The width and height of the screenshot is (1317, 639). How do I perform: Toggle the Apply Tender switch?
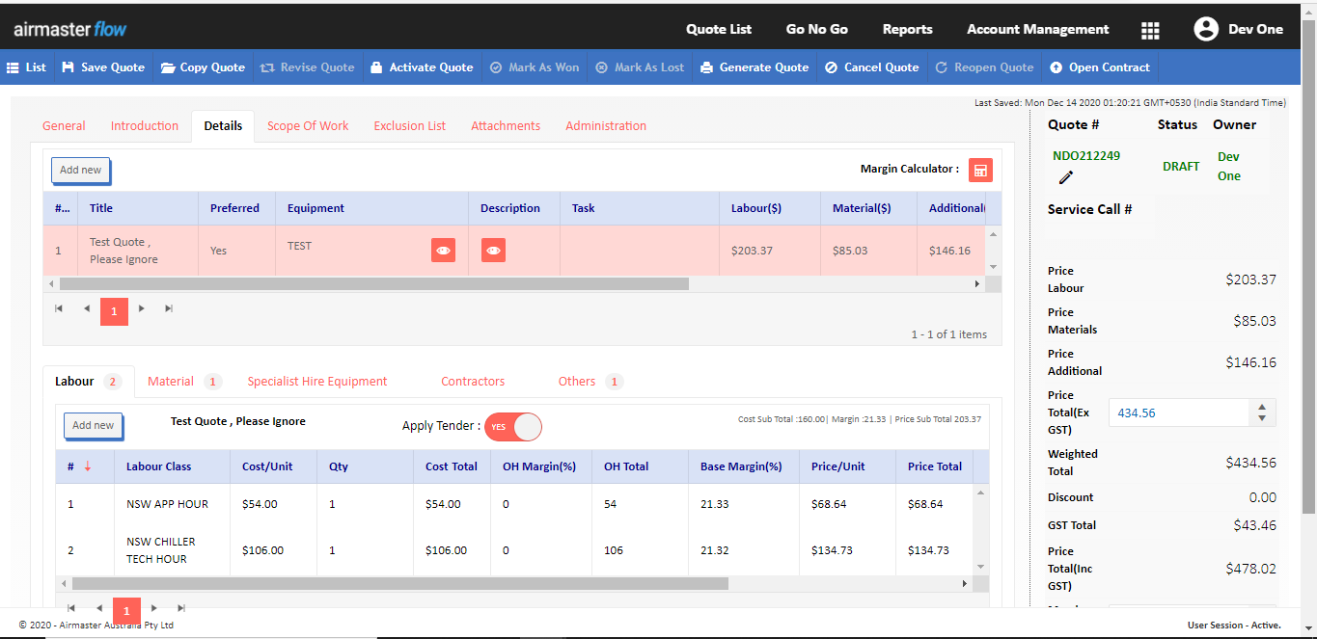point(513,427)
